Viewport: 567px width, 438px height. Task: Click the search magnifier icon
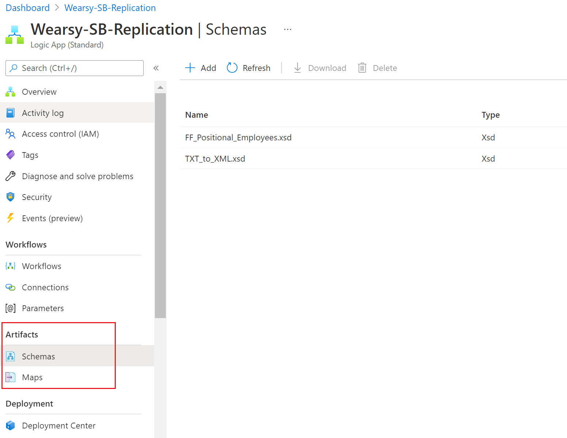14,68
